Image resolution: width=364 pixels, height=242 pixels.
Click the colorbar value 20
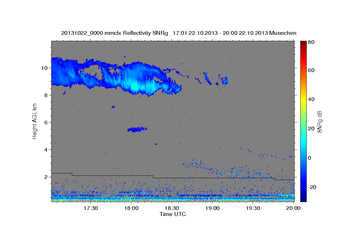point(311,129)
